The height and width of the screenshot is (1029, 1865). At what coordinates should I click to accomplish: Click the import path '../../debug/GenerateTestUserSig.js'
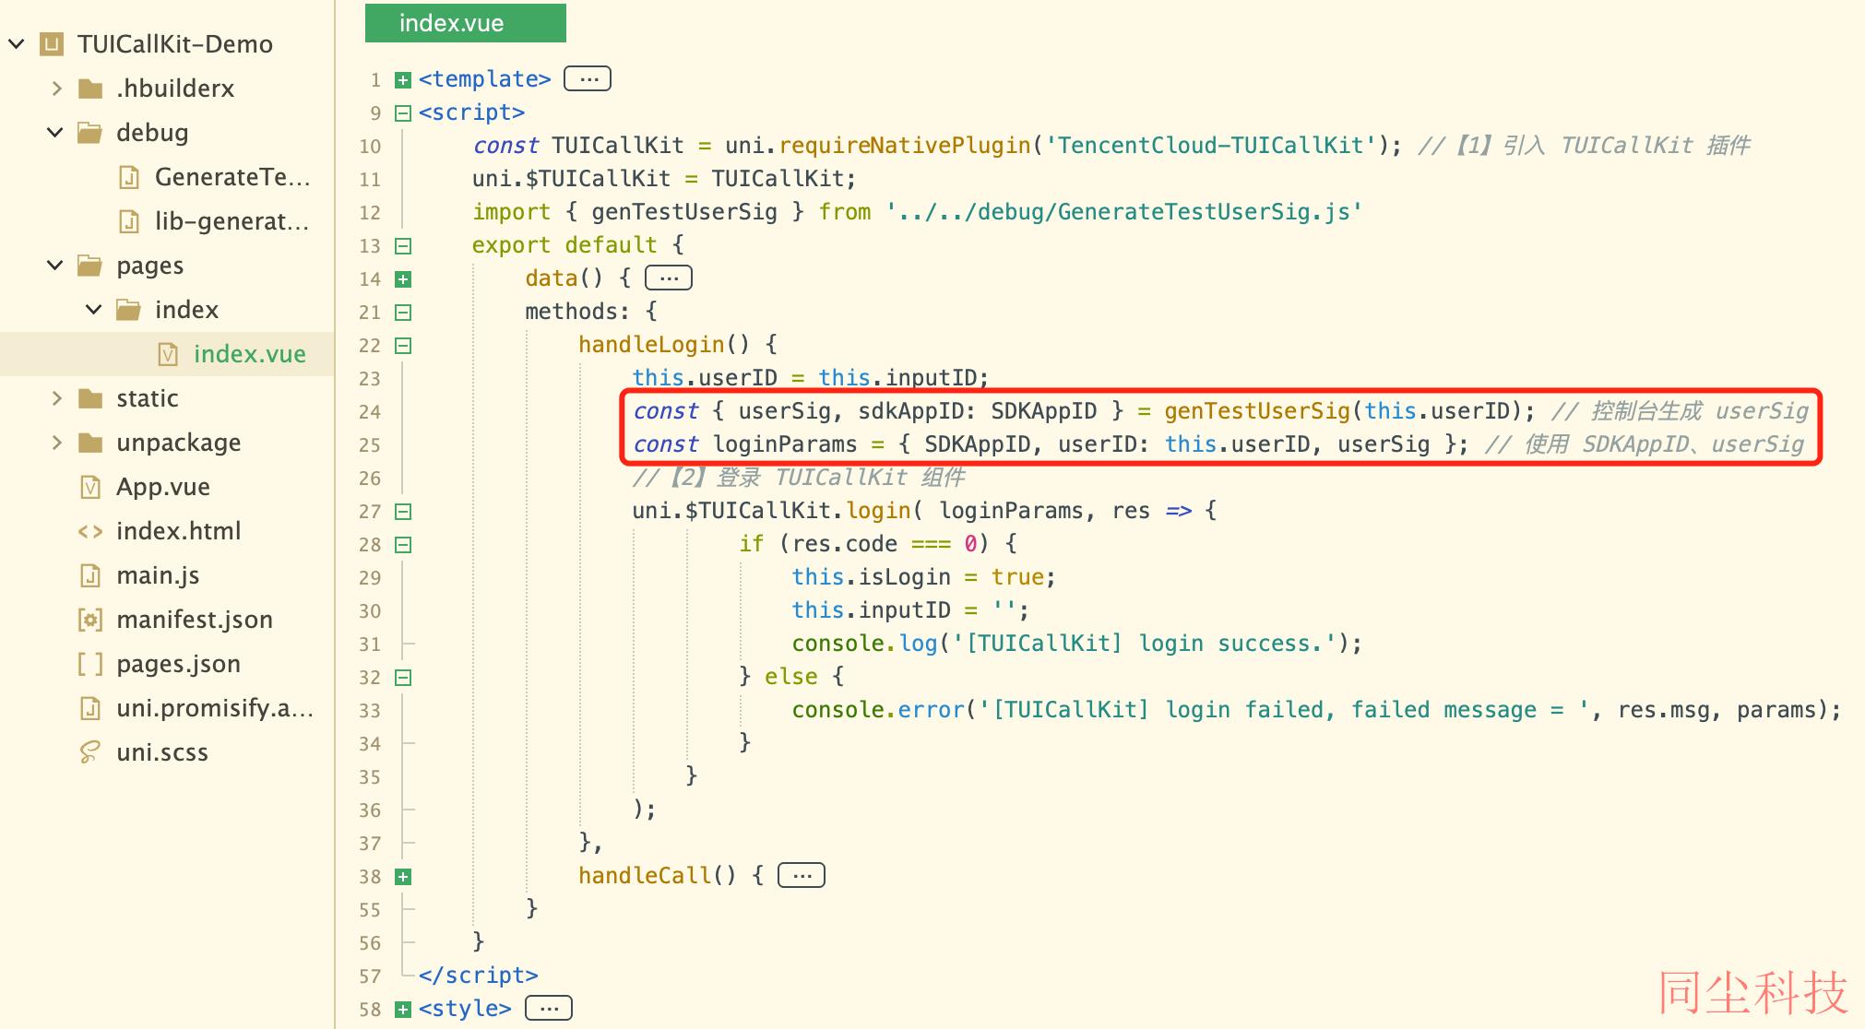(x=1124, y=212)
